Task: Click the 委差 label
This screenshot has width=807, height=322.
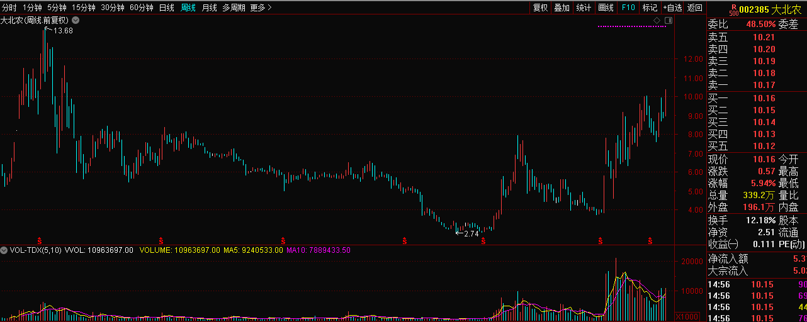Action: tap(789, 24)
